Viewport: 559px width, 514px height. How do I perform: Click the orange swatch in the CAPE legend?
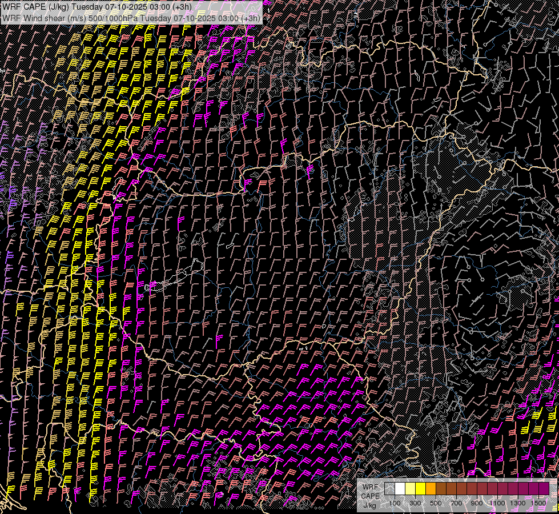click(431, 489)
